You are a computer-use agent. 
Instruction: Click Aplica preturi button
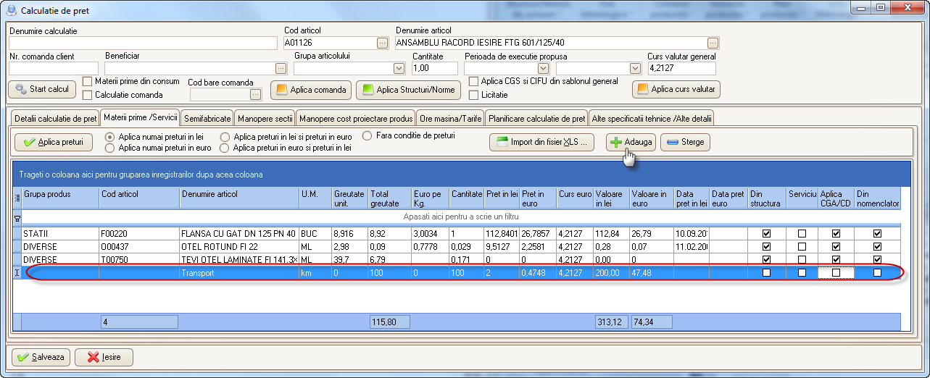[54, 143]
